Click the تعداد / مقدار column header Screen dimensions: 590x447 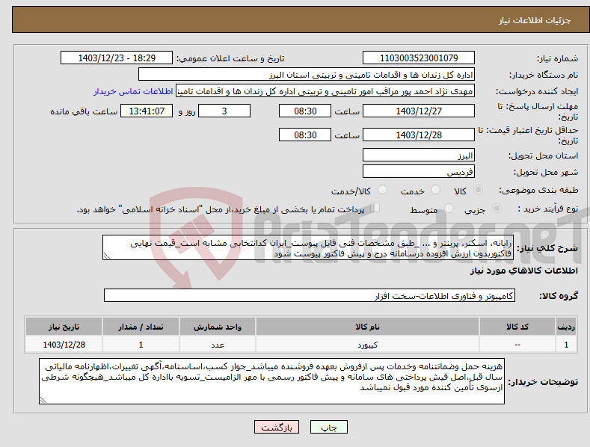141,327
